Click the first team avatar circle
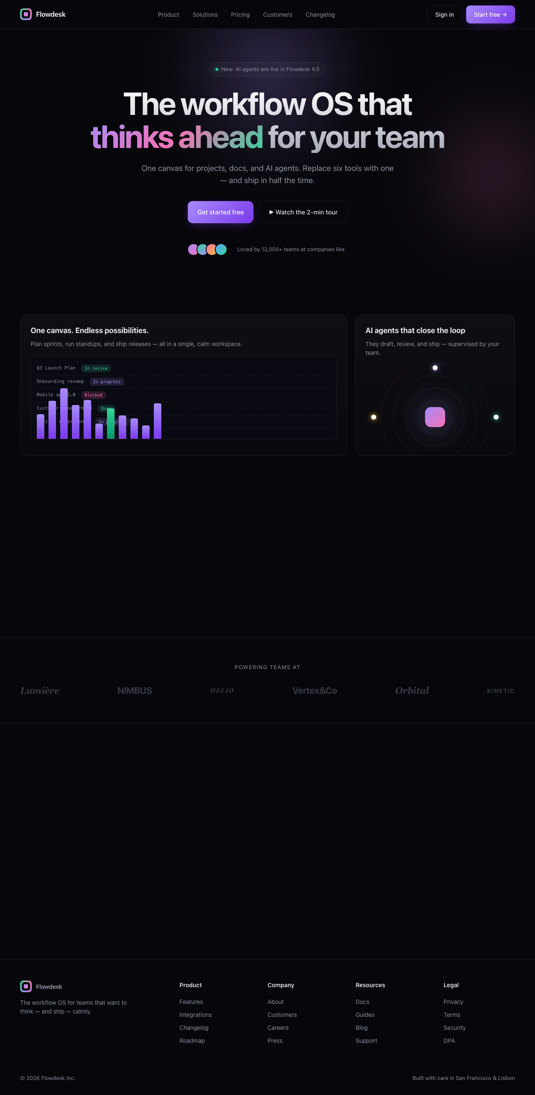Viewport: 535px width, 1095px height. (x=194, y=250)
